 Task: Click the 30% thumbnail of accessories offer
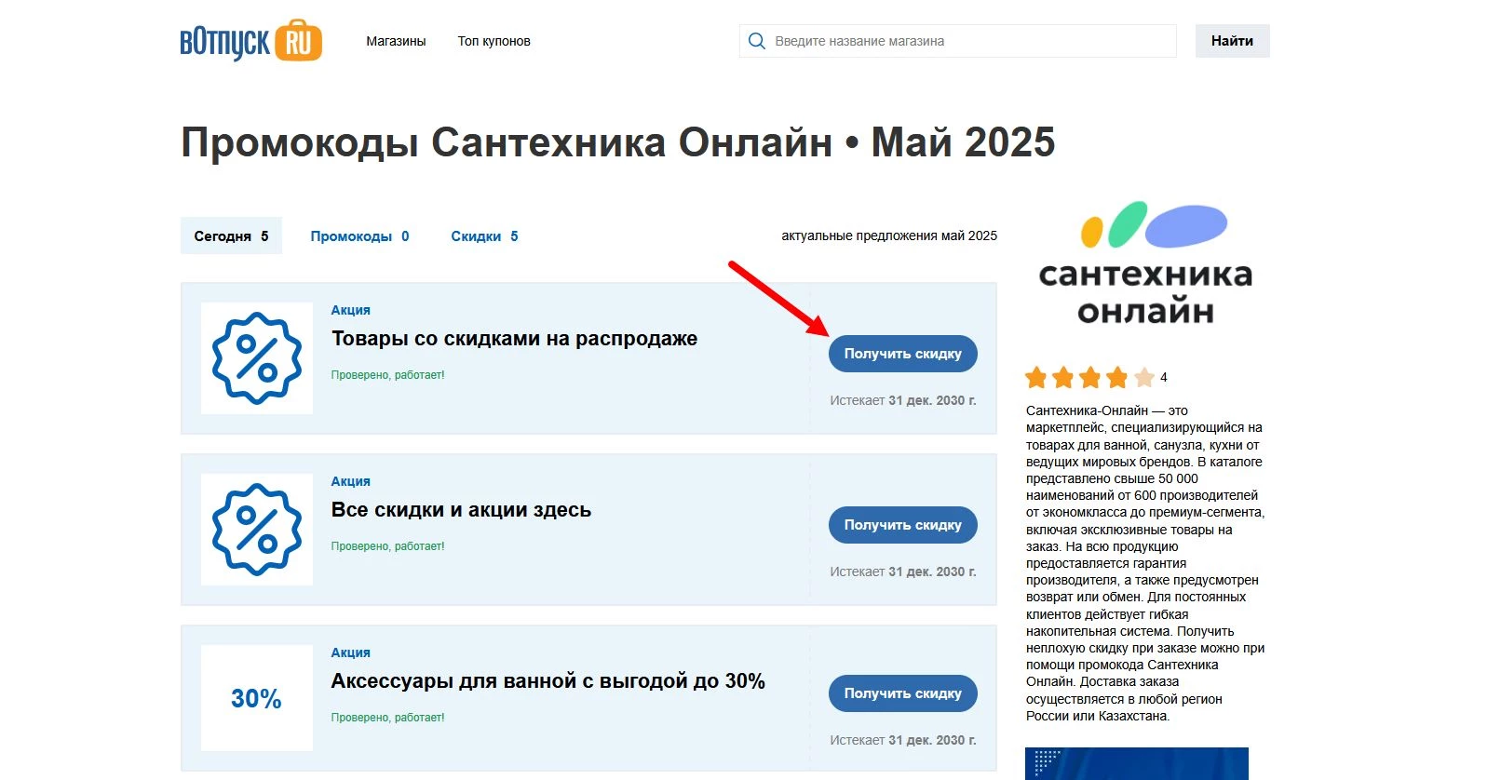(257, 698)
